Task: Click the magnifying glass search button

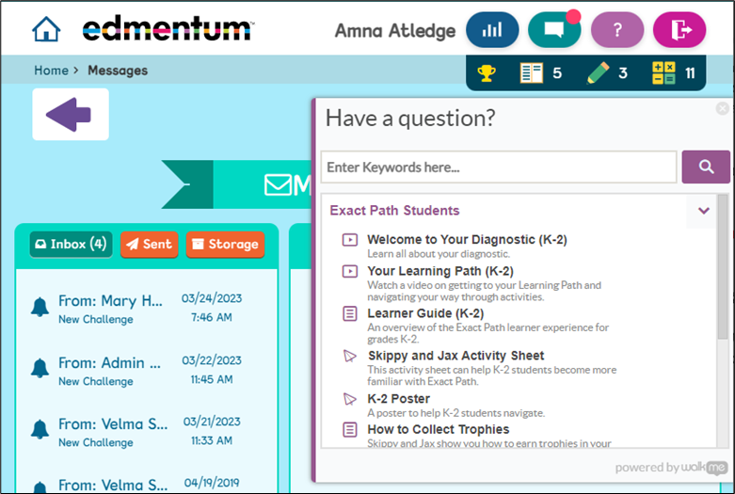Action: tap(706, 167)
